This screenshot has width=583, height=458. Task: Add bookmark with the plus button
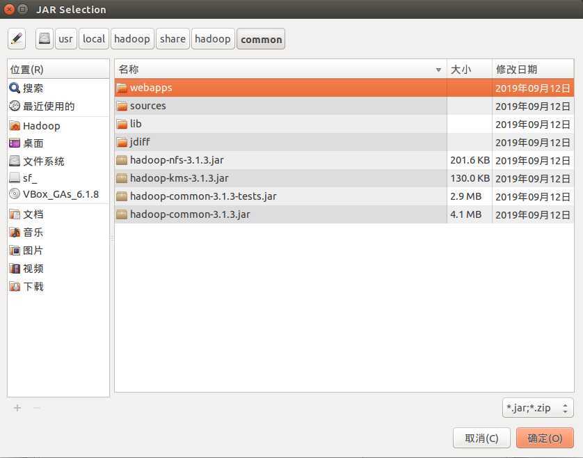[x=17, y=408]
